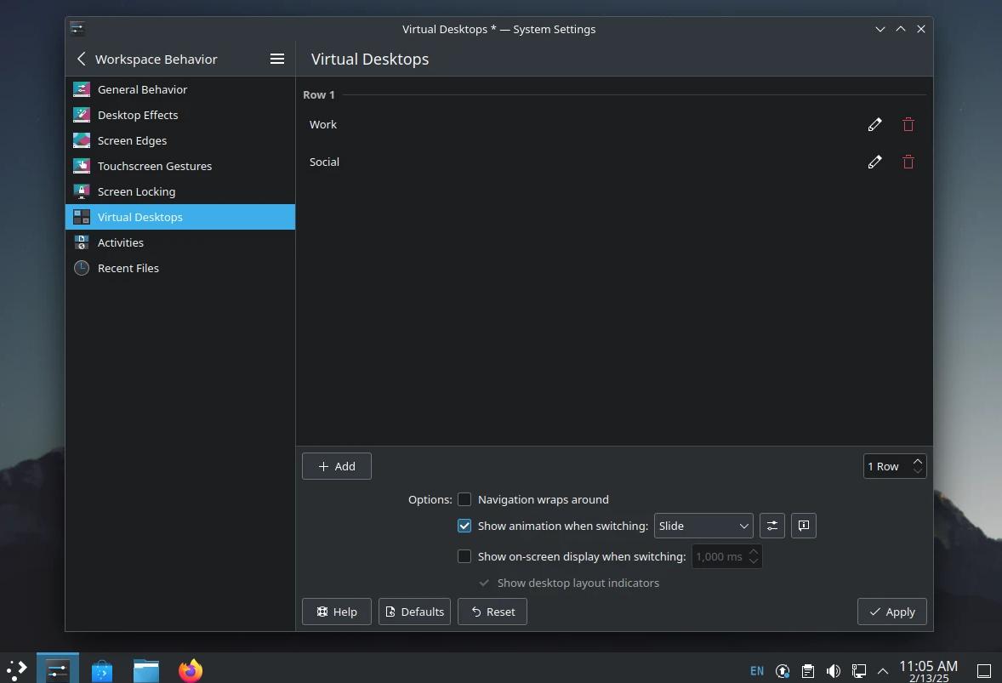Click the 1,000 ms duration field
Viewport: 1002px width, 683px height.
719,556
